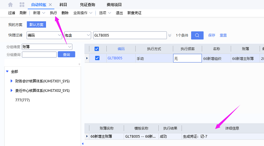Image resolution: width=264 pixels, height=146 pixels.
Task: Click row arrow beside 66新增主账簿 result
Action: tap(87, 136)
